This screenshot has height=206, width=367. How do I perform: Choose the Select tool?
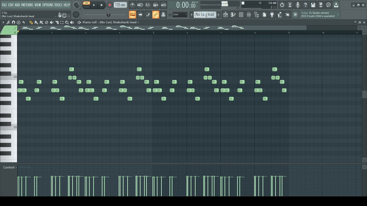[x=62, y=22]
